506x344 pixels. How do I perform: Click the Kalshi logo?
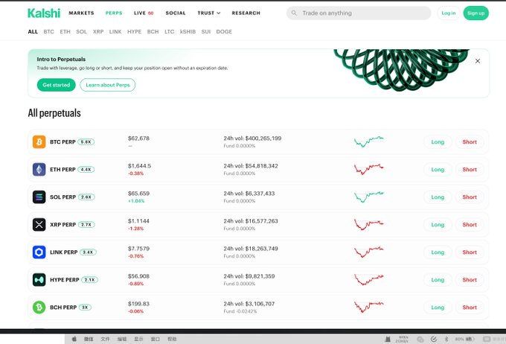[44, 13]
